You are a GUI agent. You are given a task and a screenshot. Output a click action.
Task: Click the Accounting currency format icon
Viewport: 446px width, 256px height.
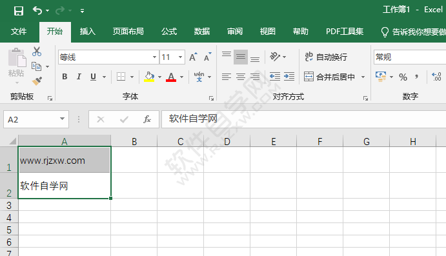[x=381, y=77]
